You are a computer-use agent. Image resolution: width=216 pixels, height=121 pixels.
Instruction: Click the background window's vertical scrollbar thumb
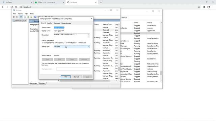(161, 73)
